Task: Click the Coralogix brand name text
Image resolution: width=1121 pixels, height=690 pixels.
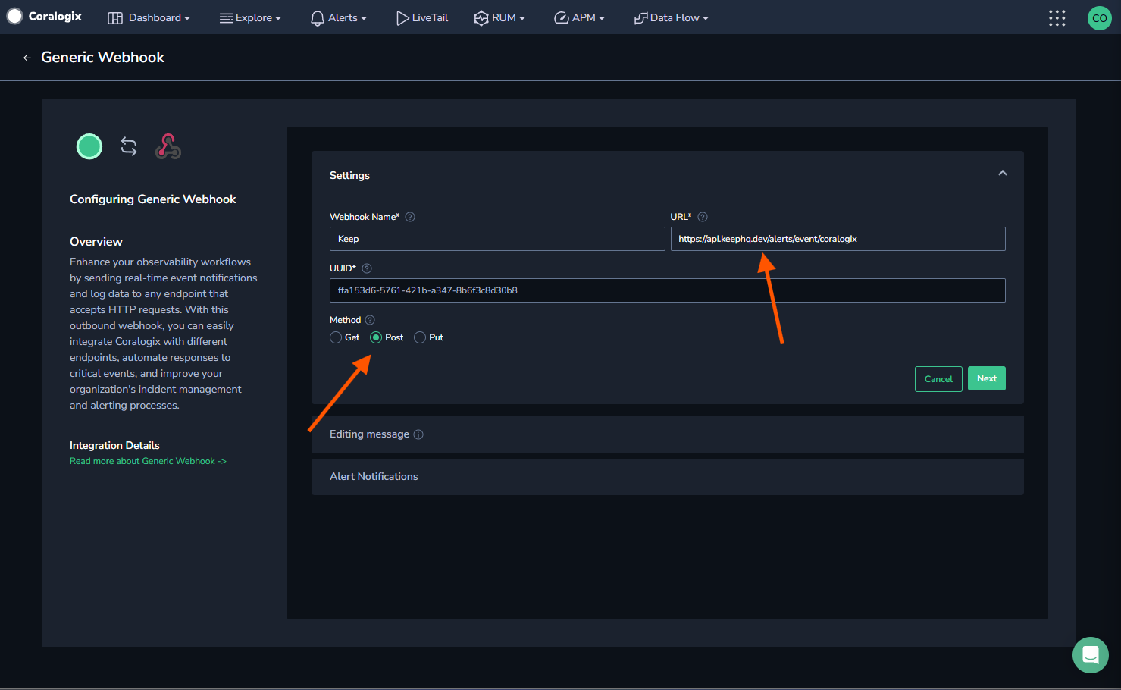Action: (55, 16)
